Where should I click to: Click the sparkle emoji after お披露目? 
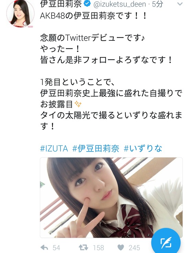[78, 104]
